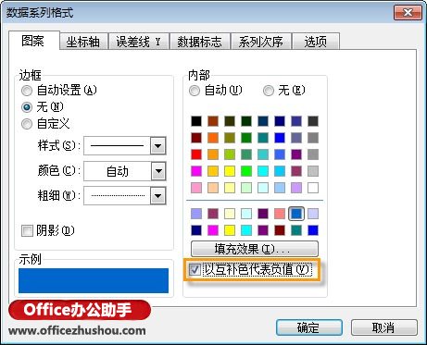Pick the lime yellow-green swatch
Screen dimensions: 427x345
230,154
